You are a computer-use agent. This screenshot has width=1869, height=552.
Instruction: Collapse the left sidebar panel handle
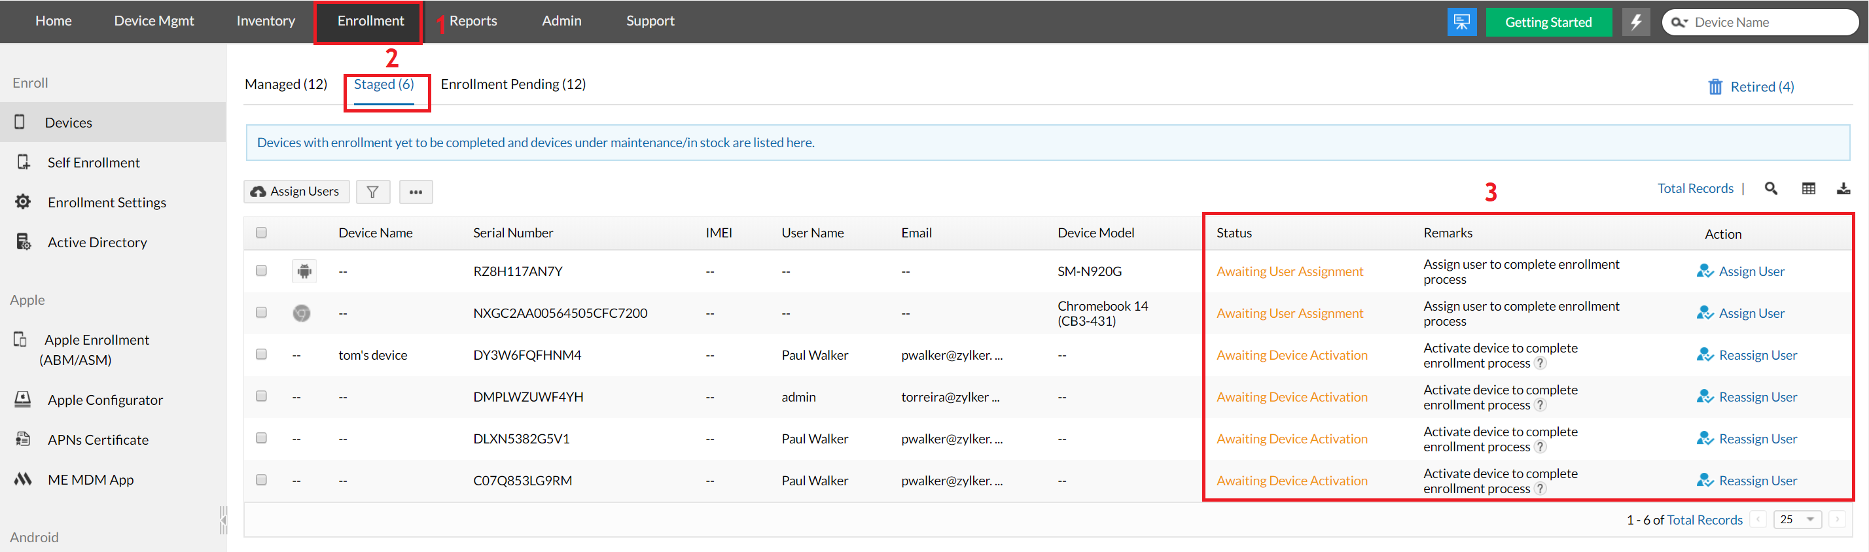click(222, 519)
